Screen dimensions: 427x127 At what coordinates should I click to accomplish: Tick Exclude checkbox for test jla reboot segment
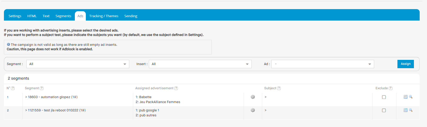[x=384, y=110]
